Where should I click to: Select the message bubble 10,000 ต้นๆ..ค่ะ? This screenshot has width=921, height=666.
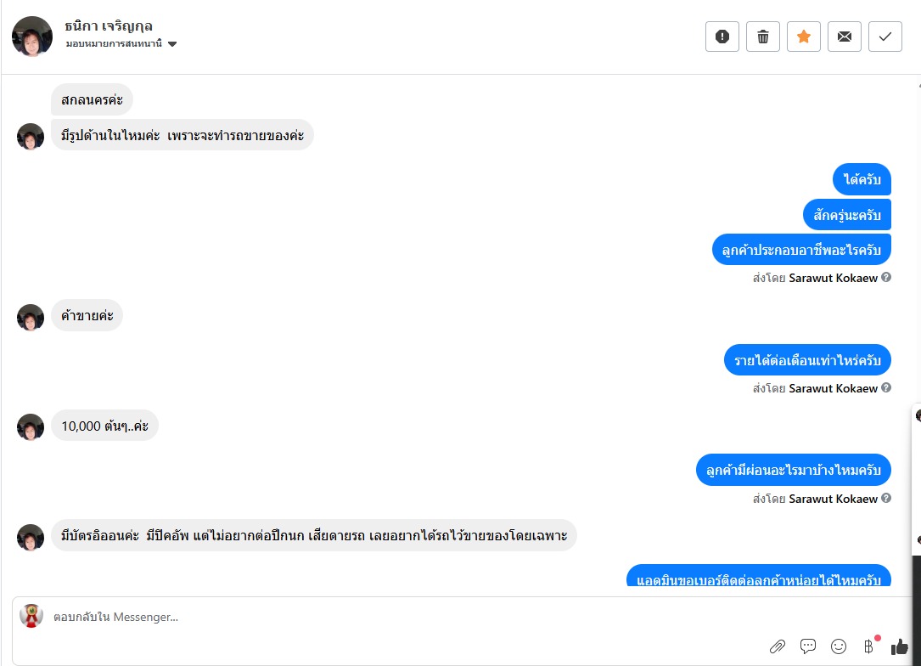click(x=104, y=426)
